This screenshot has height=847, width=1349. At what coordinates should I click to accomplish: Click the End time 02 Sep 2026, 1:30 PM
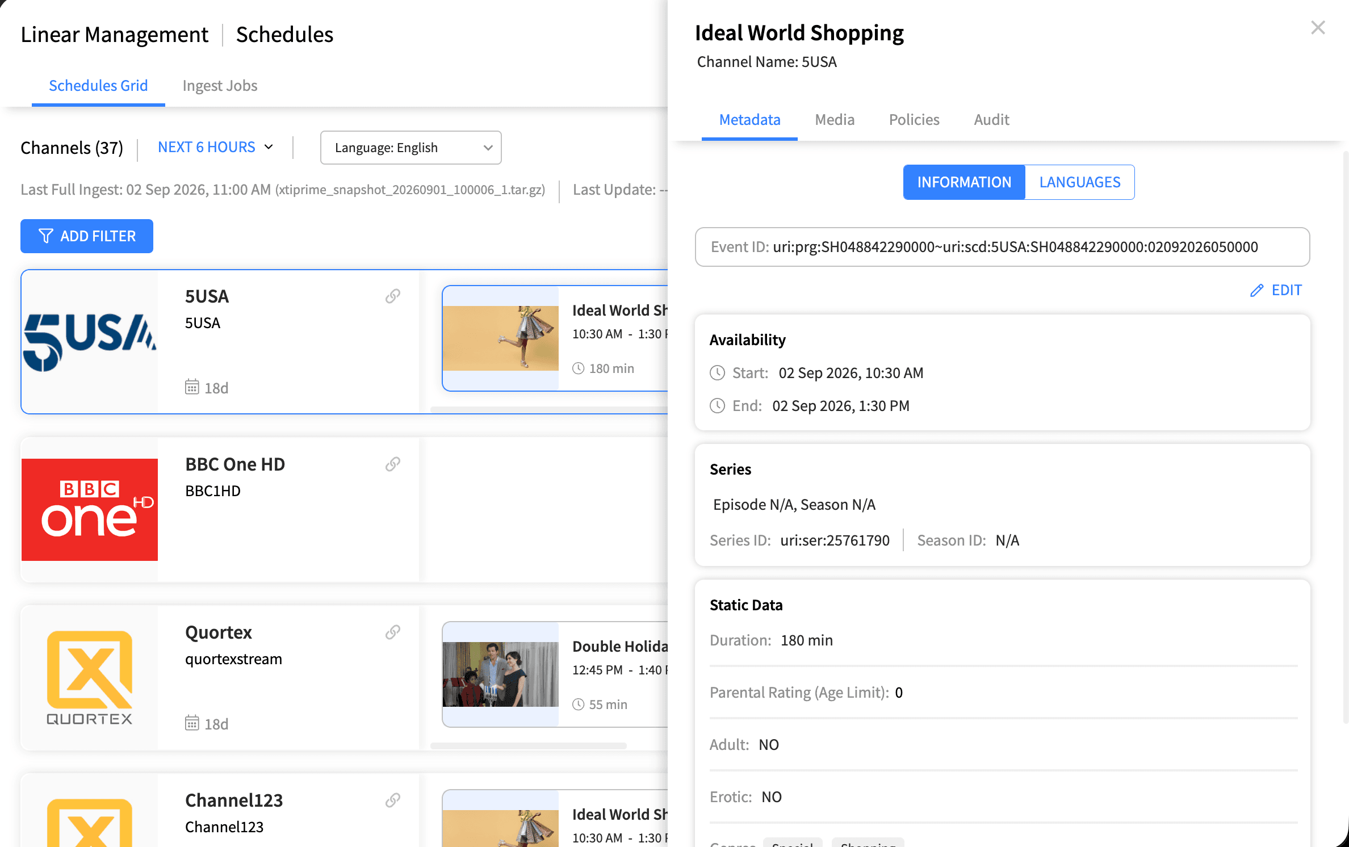click(841, 406)
